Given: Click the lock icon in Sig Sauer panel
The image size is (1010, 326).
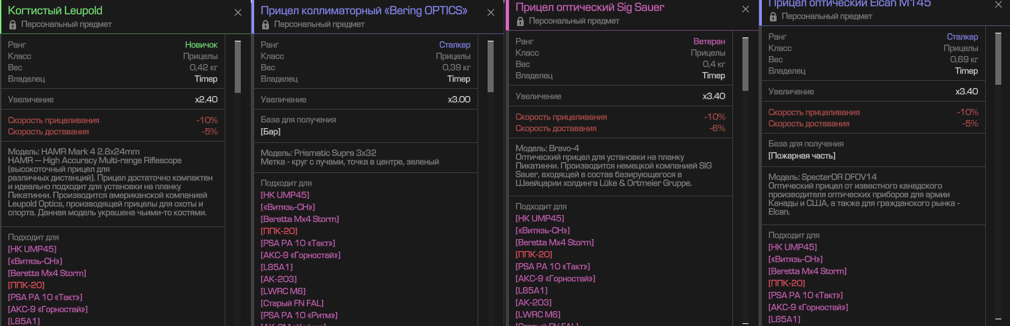Looking at the screenshot, I should 520,21.
